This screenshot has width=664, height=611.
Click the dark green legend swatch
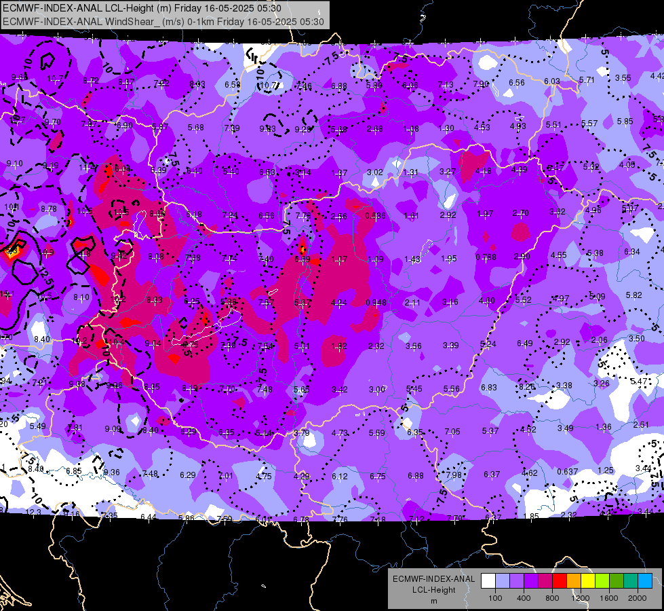pyautogui.click(x=617, y=580)
